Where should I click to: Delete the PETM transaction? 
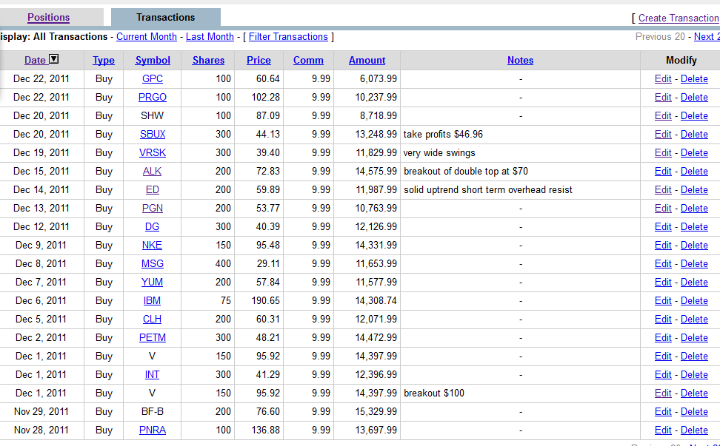pos(694,337)
